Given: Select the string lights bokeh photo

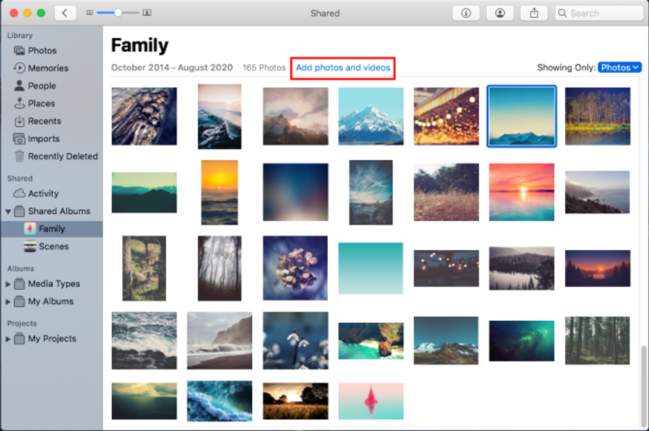Looking at the screenshot, I should (446, 116).
